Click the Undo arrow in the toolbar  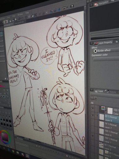(20, 19)
